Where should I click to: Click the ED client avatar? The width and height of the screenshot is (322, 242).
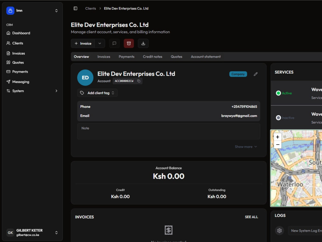click(x=85, y=77)
